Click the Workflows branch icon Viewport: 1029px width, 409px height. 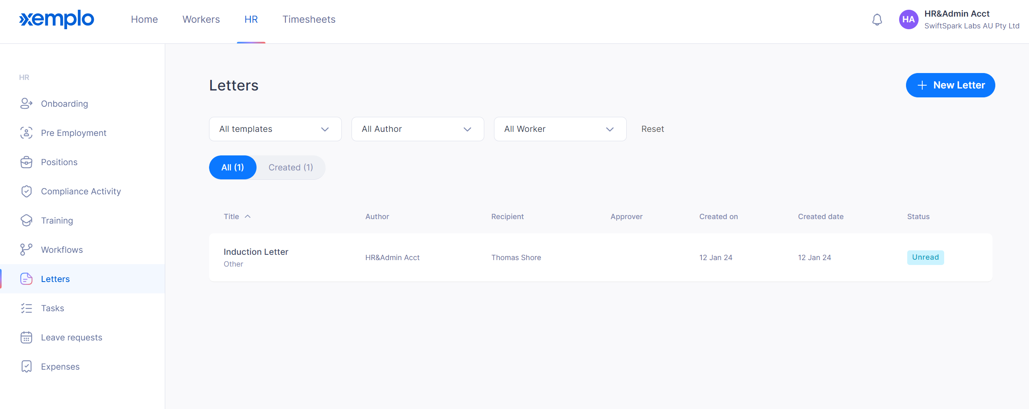[x=26, y=250]
